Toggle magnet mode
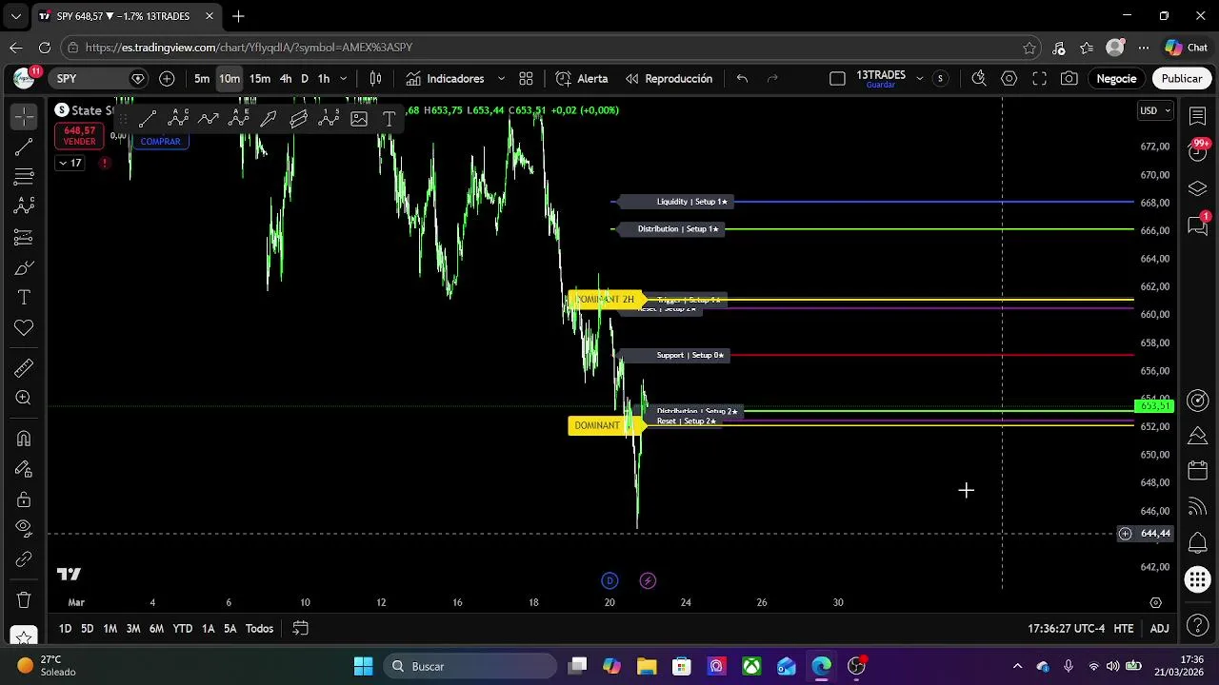This screenshot has height=685, width=1219. [x=24, y=439]
